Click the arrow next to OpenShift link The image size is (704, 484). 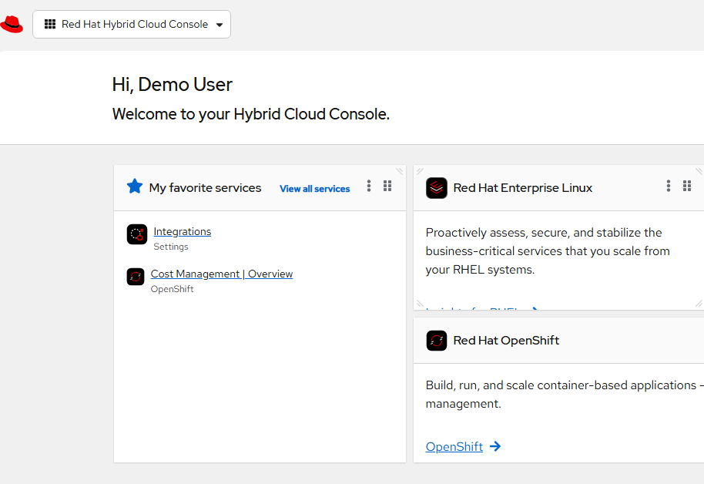pos(495,446)
